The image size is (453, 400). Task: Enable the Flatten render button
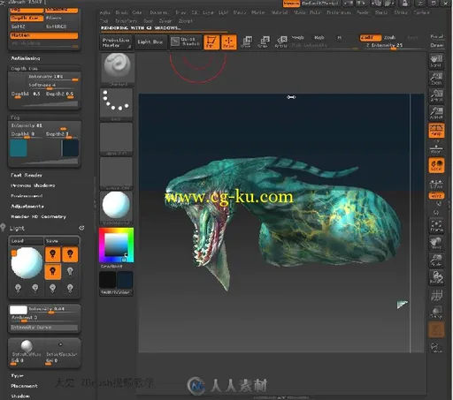click(x=44, y=35)
